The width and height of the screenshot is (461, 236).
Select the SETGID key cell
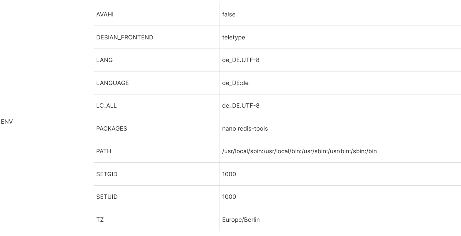click(107, 174)
